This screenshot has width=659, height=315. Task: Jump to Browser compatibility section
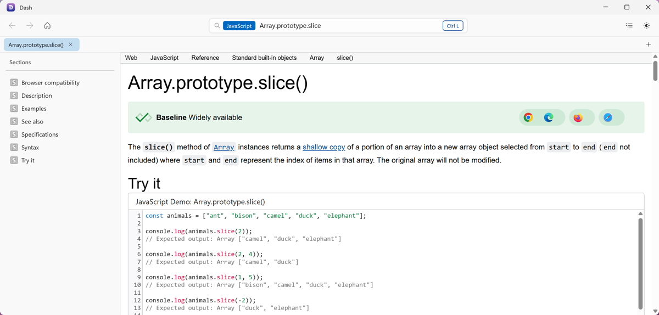(51, 83)
